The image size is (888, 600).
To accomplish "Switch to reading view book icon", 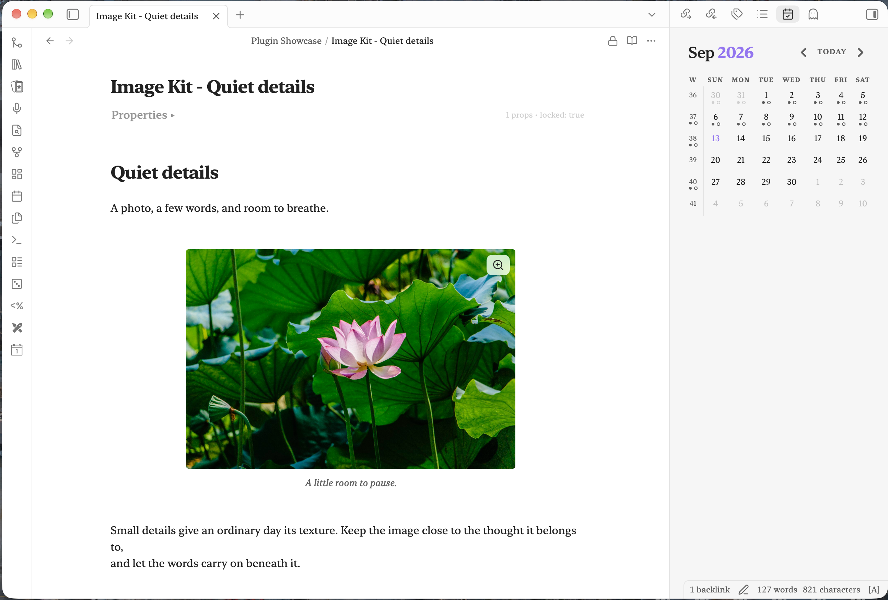I will 632,41.
